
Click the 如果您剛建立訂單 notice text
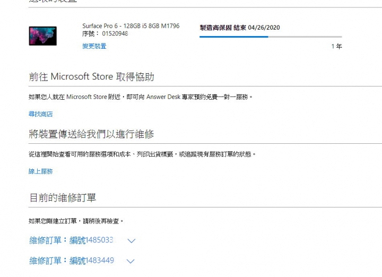(x=76, y=221)
